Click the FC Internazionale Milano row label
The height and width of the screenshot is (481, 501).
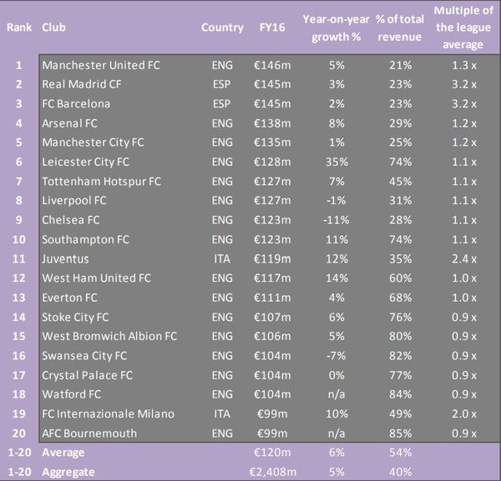click(x=108, y=414)
